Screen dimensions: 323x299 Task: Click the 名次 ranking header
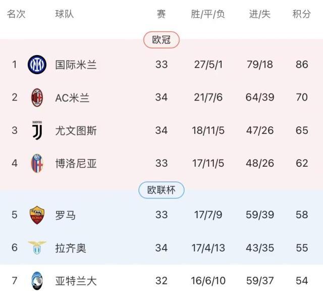(x=16, y=14)
